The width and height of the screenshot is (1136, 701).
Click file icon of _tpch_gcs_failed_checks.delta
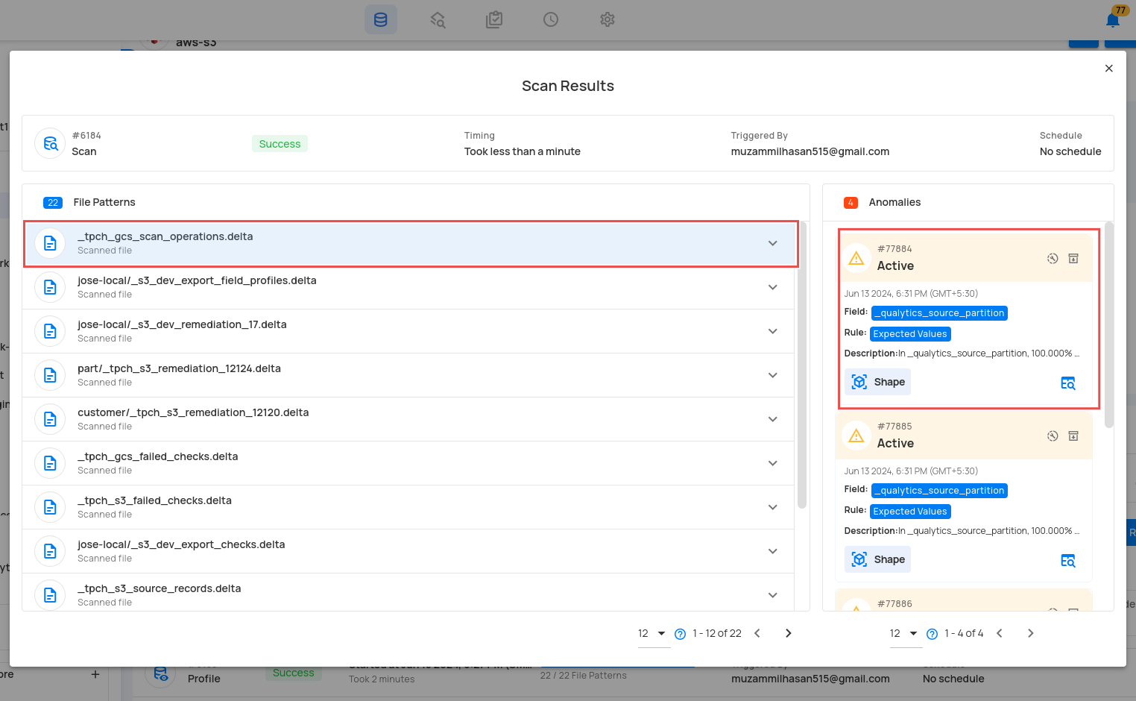[x=50, y=463]
